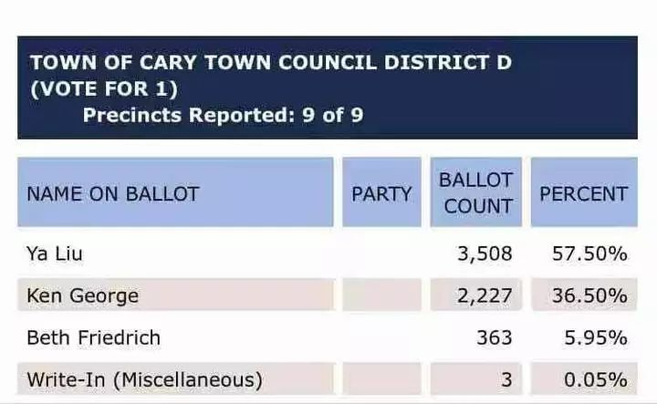This screenshot has width=657, height=404.
Task: Click Ken George's empty party cell
Action: [381, 295]
